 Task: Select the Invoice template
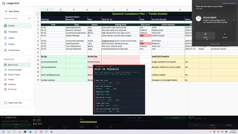click(x=17, y=79)
